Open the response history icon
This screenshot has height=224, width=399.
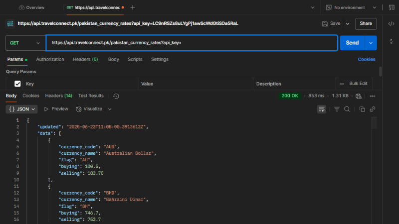[x=116, y=96]
